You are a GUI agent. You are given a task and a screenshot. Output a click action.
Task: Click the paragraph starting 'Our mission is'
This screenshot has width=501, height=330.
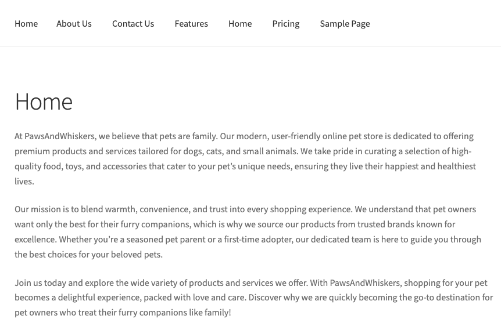click(x=248, y=232)
